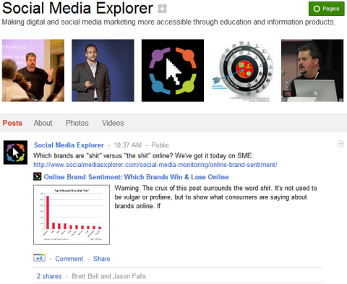Switch to the Posts tab
Image resolution: width=347 pixels, height=284 pixels.
pos(12,123)
